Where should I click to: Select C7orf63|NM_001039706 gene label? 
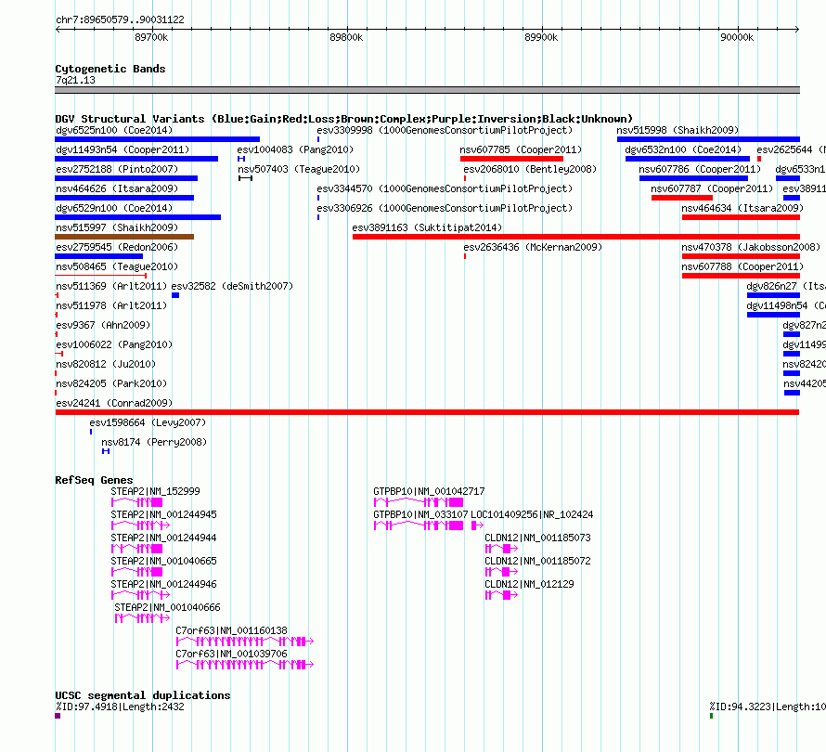(x=231, y=654)
